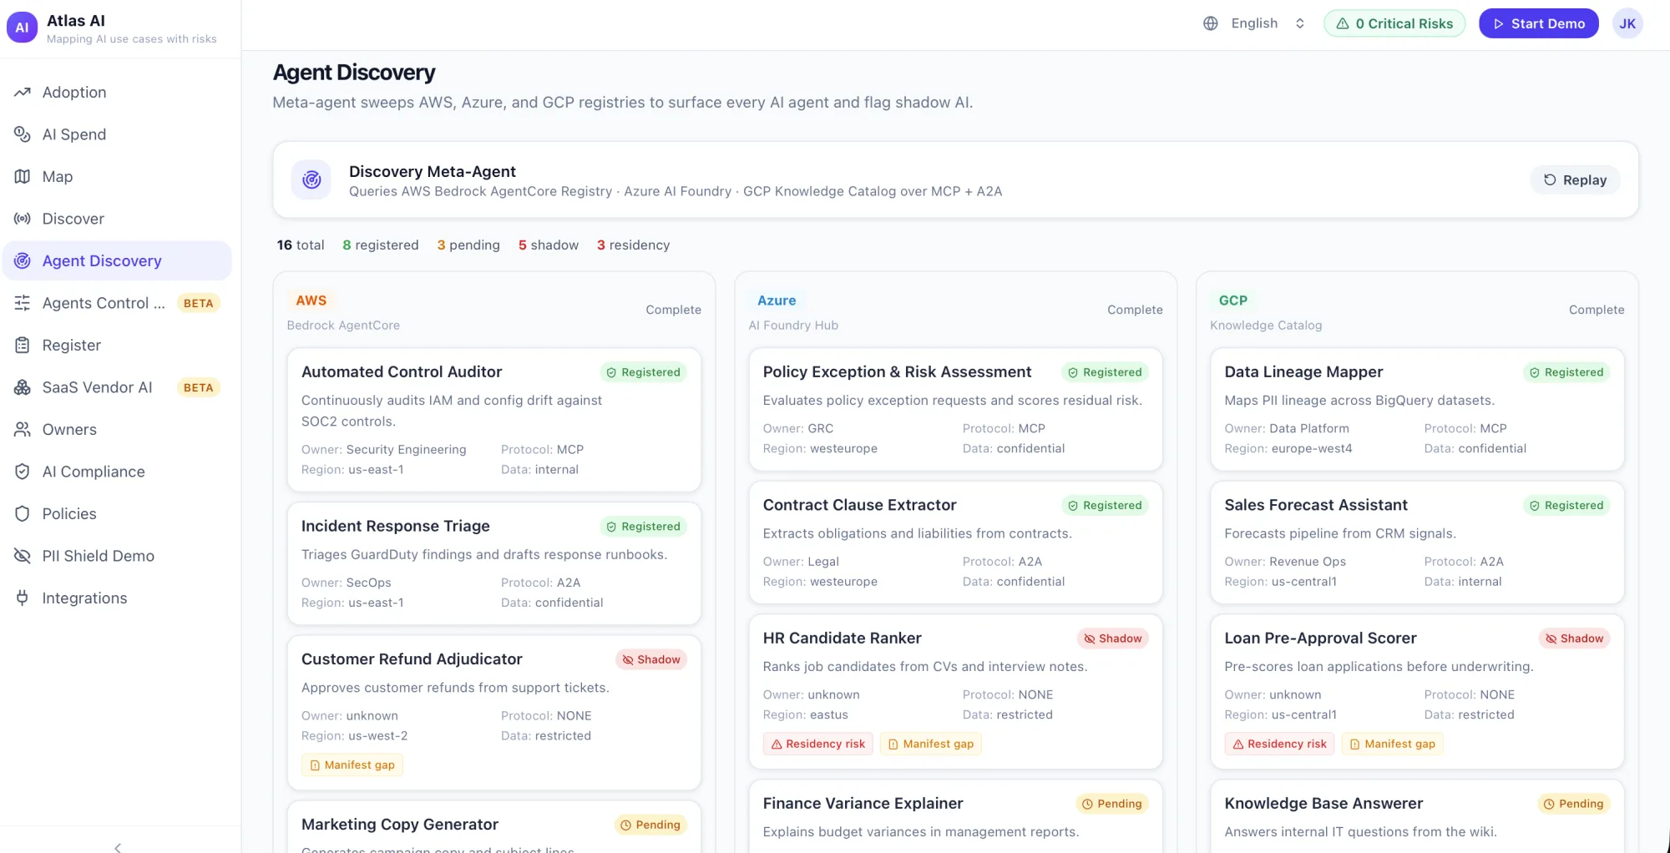Viewport: 1670px width, 853px height.
Task: Open the Data Lineage Mapper card
Action: point(1417,409)
